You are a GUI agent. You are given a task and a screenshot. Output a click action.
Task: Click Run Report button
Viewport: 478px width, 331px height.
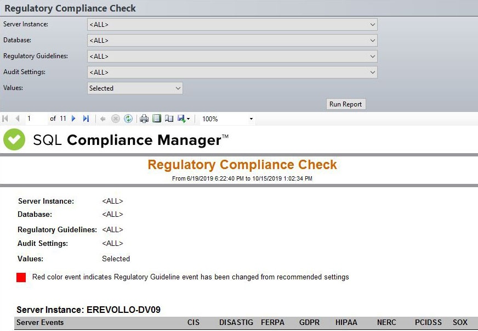[346, 104]
